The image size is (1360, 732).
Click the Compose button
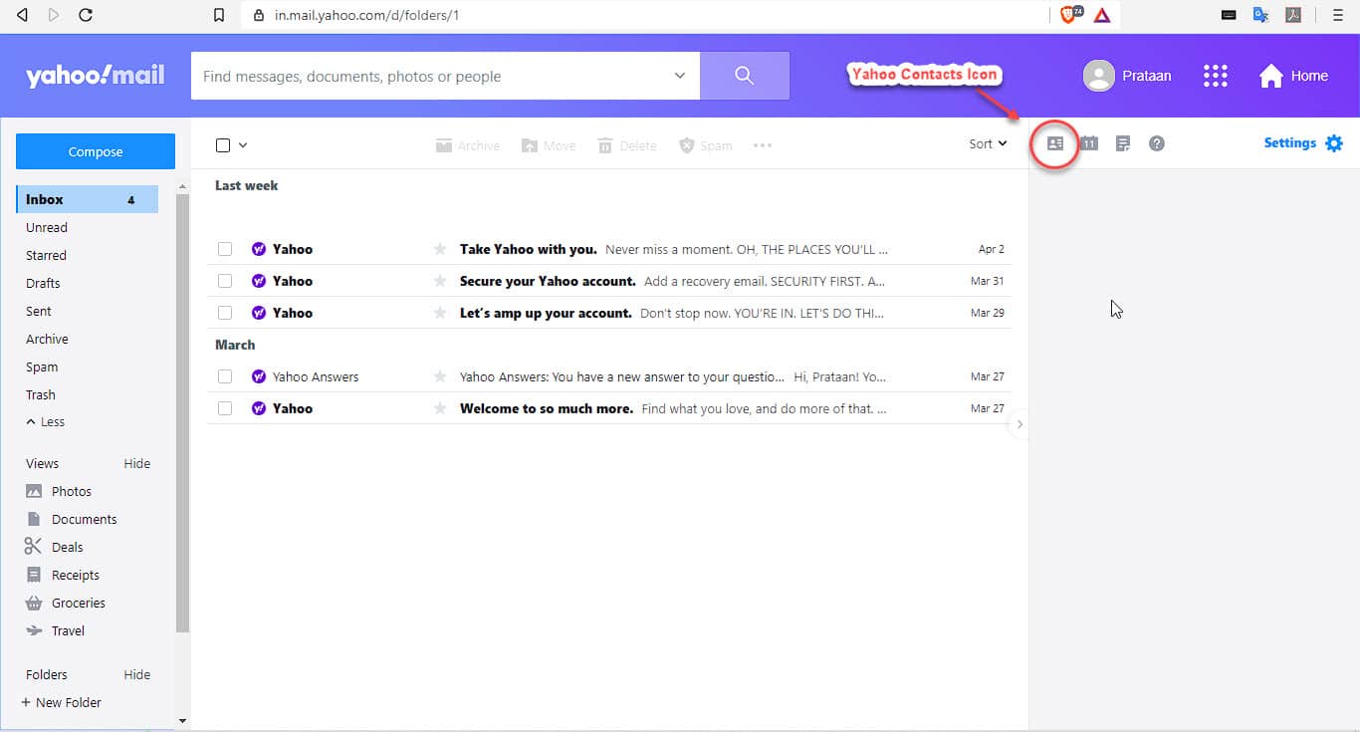pyautogui.click(x=96, y=151)
